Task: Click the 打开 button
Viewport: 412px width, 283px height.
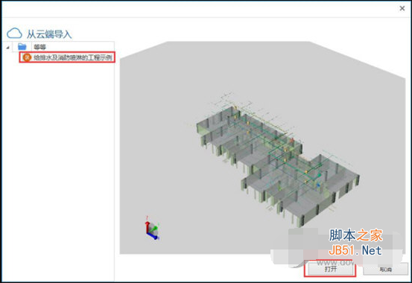Action: (x=331, y=269)
